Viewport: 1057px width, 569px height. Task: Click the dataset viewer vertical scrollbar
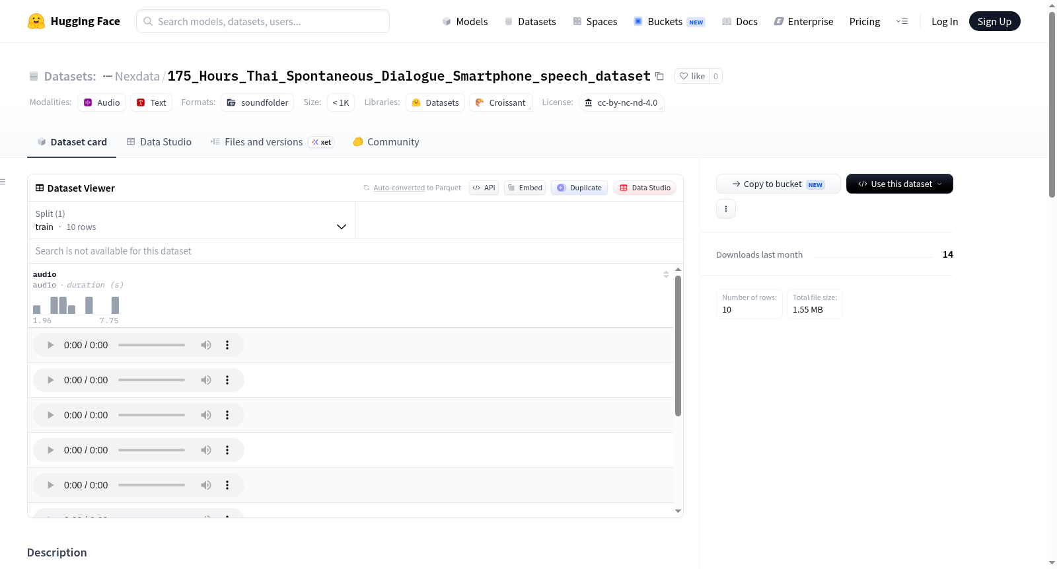tap(678, 346)
